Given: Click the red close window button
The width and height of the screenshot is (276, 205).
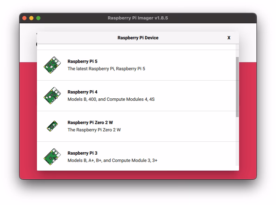Looking at the screenshot, I should [24, 18].
